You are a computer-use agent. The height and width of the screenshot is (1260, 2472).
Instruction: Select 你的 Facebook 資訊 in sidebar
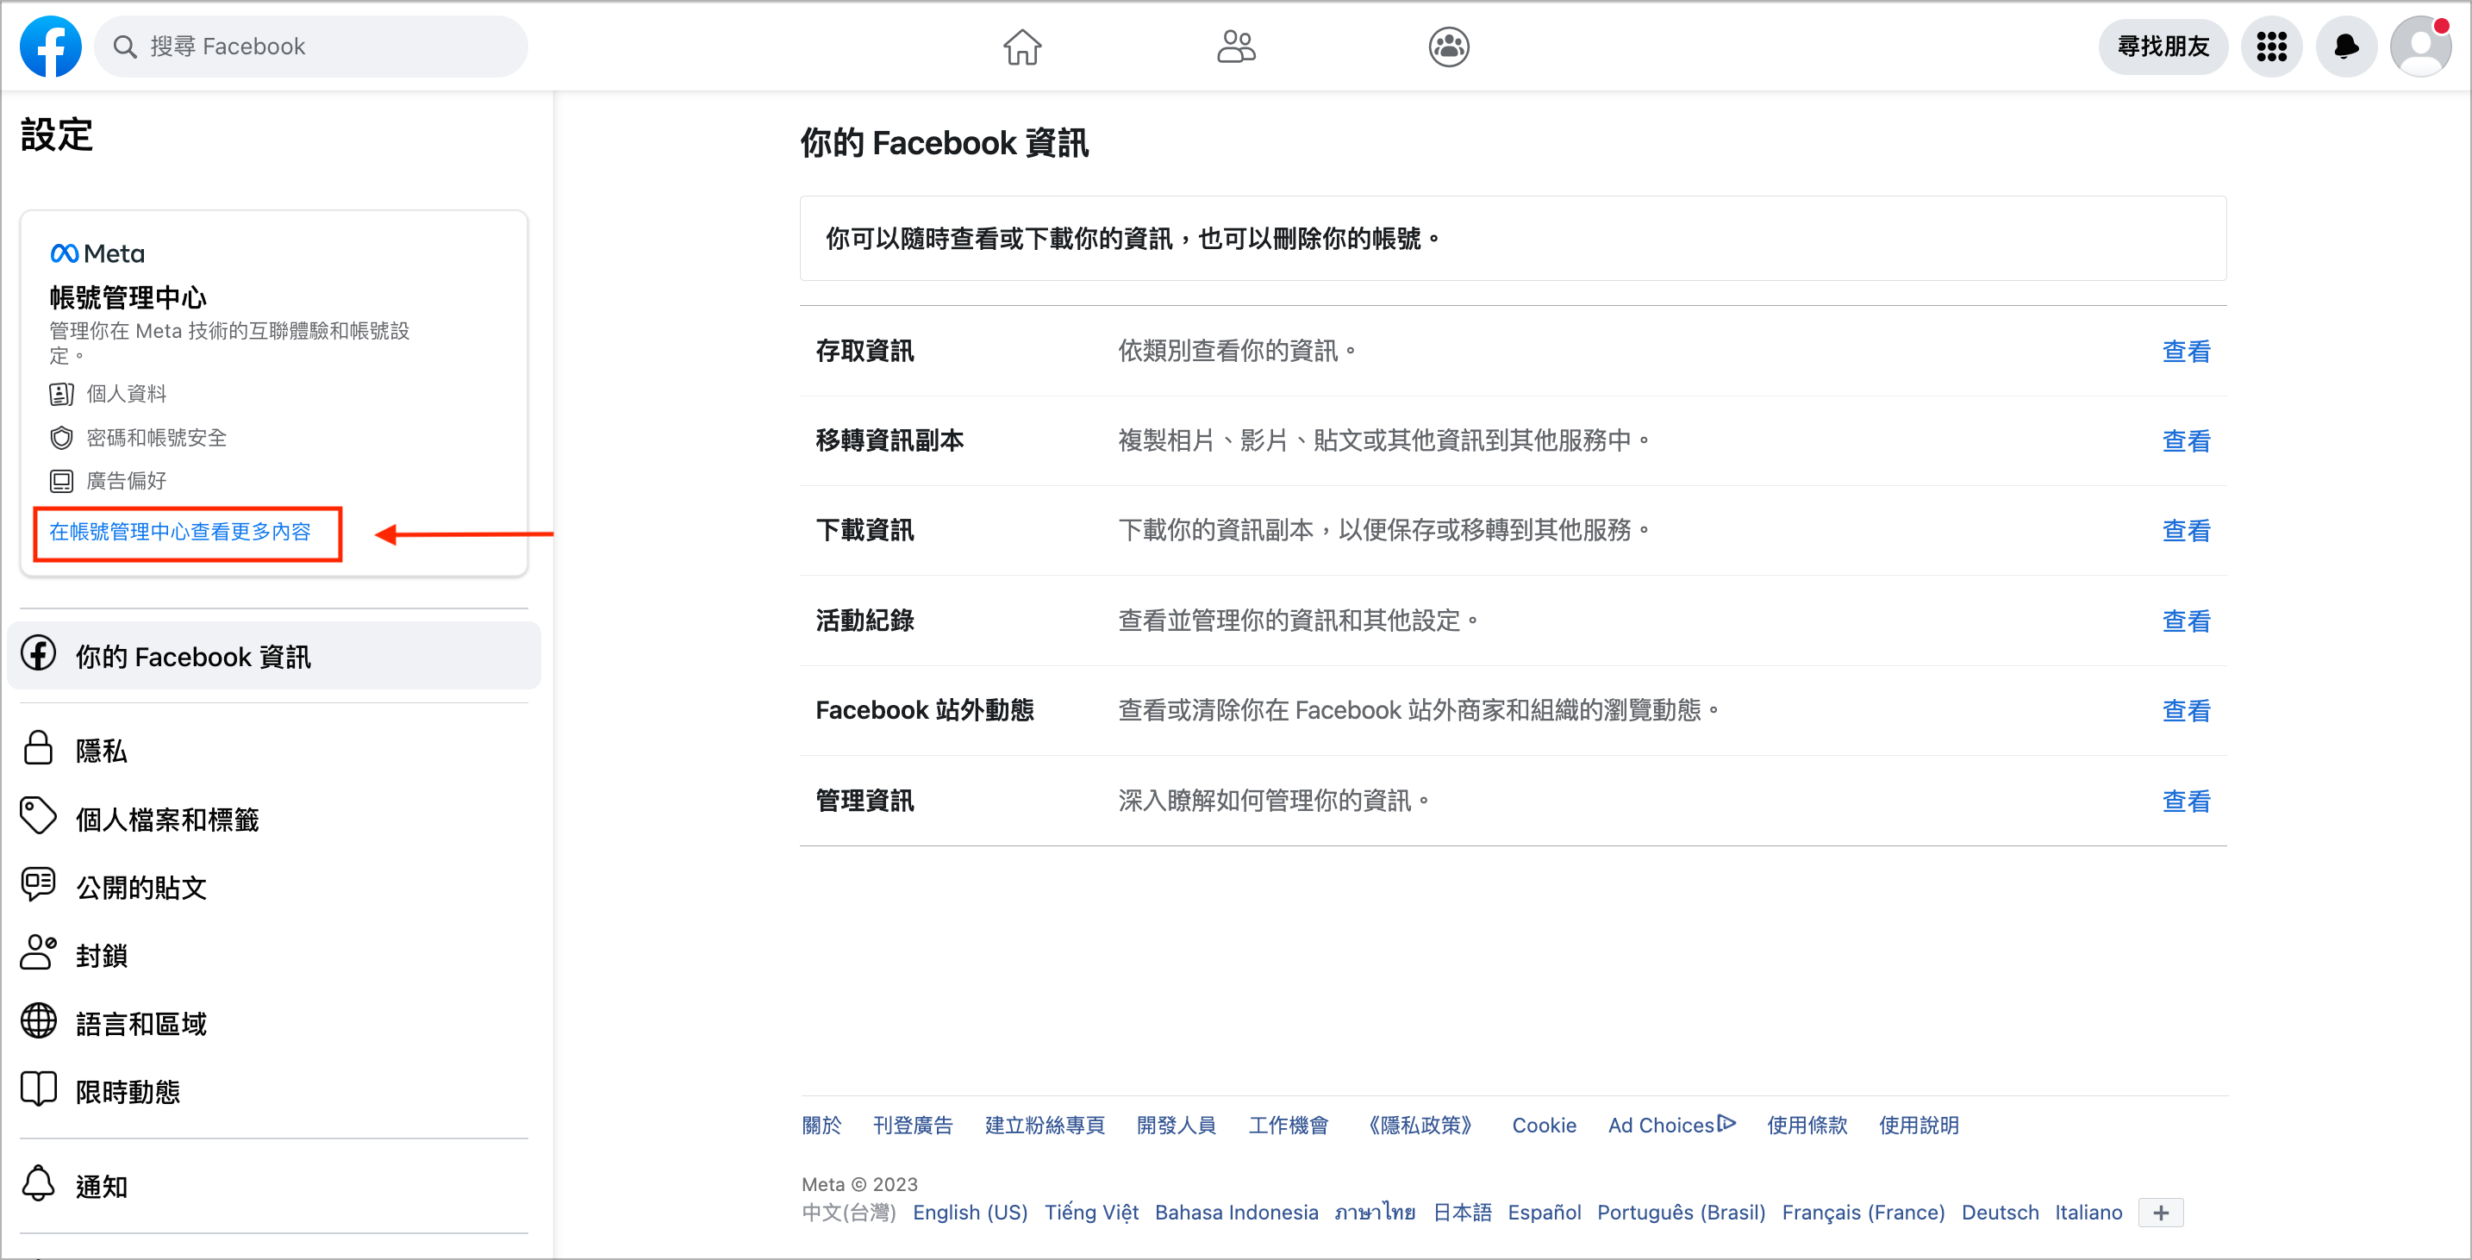(273, 656)
